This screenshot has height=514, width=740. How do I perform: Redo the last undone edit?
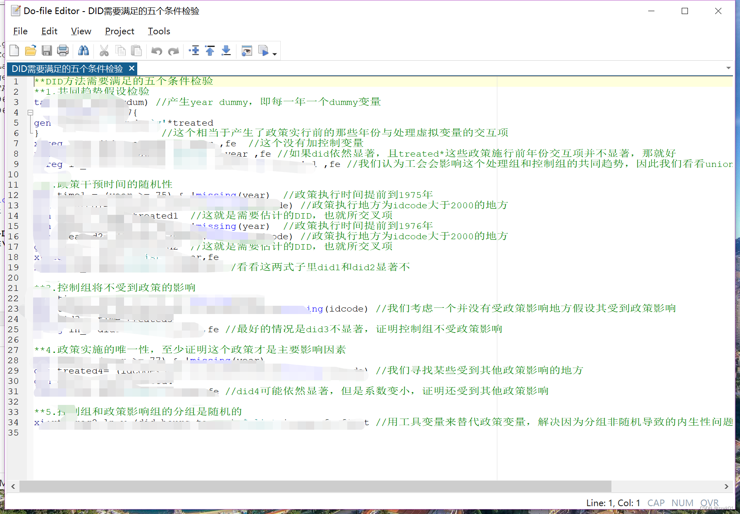174,51
